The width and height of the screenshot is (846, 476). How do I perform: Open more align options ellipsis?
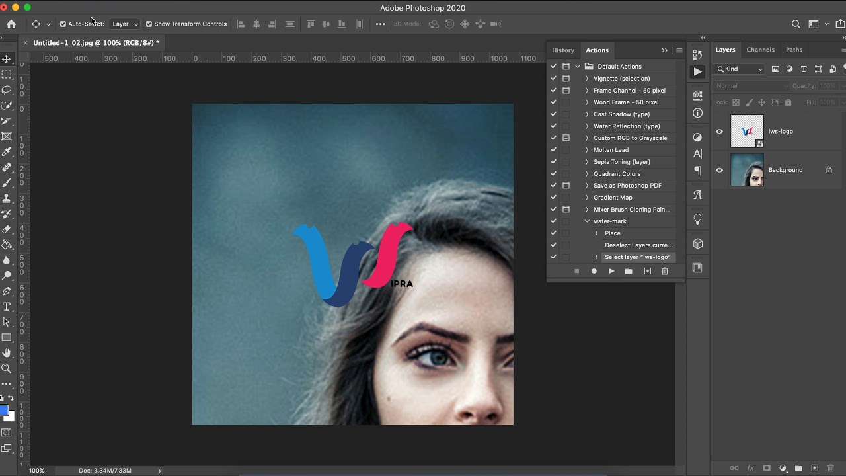point(380,24)
